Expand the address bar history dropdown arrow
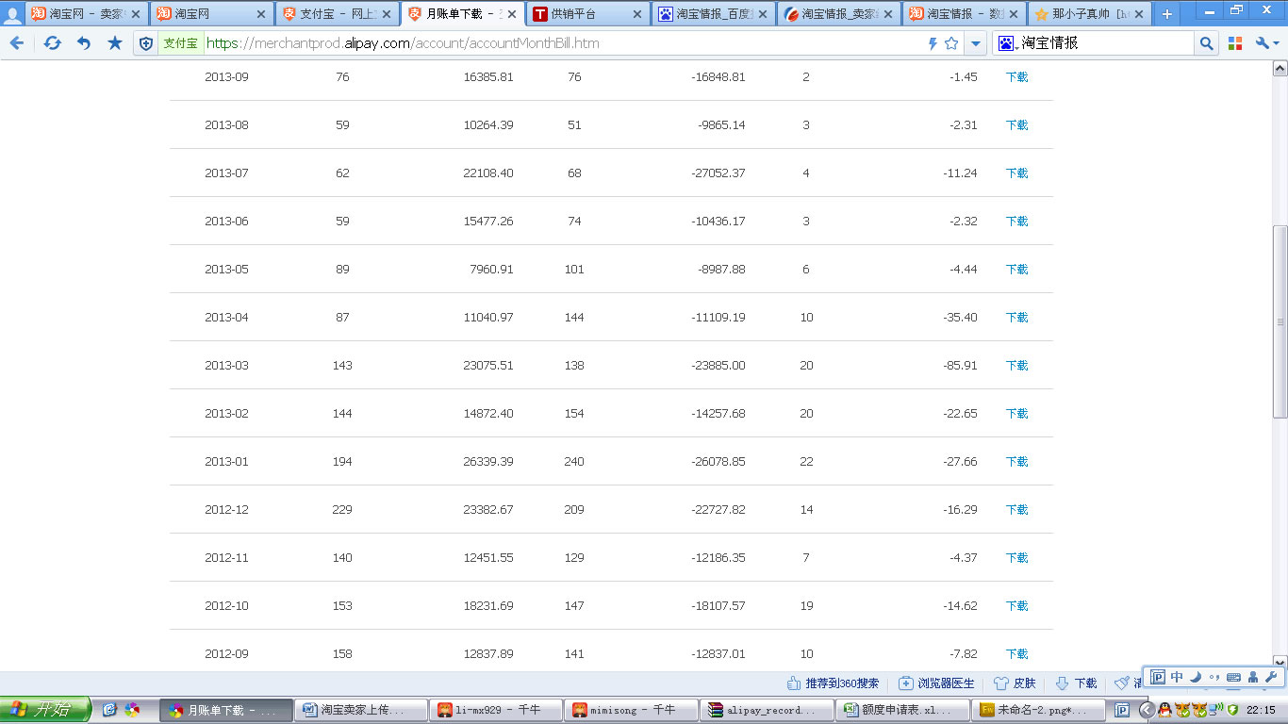 tap(976, 43)
